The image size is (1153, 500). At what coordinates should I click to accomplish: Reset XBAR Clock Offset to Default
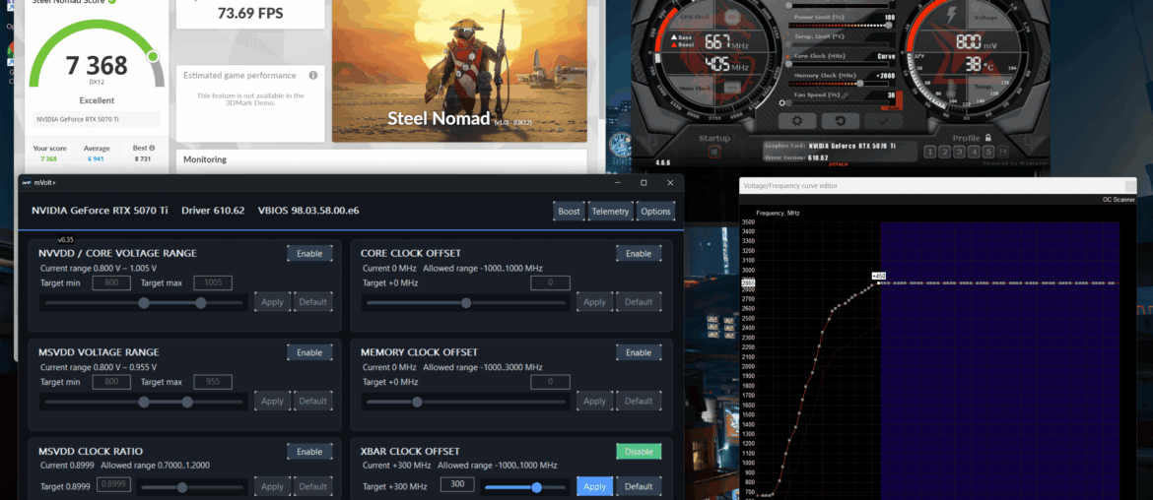click(x=639, y=486)
